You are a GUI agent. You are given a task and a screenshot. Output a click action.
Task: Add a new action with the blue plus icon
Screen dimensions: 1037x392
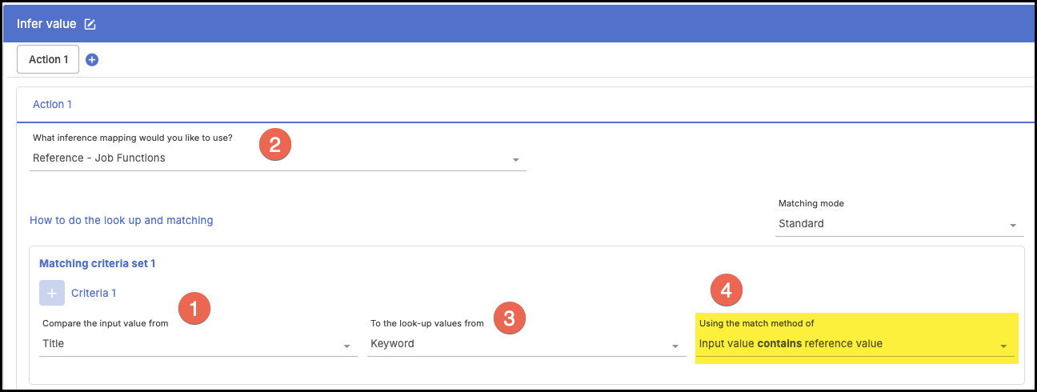(92, 60)
